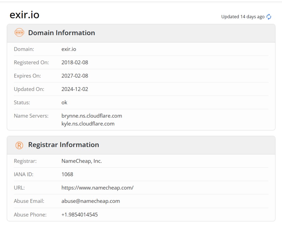Viewport: 282px width, 226px height.
Task: Click the orange registered R icon
Action: 19,145
